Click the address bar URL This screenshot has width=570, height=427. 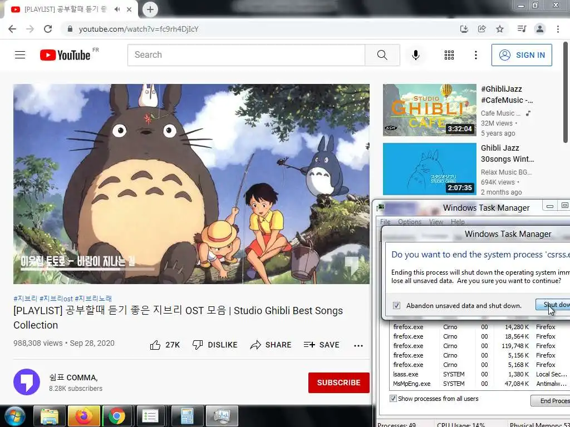139,29
